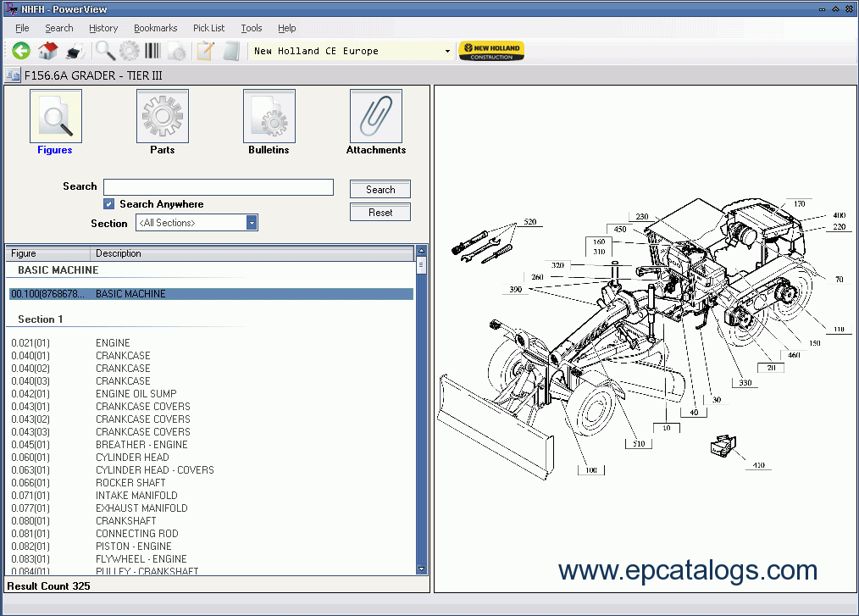The image size is (859, 616).
Task: Open the Search menu
Action: point(58,28)
